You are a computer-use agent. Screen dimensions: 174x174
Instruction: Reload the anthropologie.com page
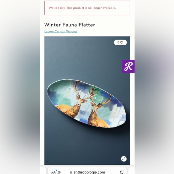121,172
